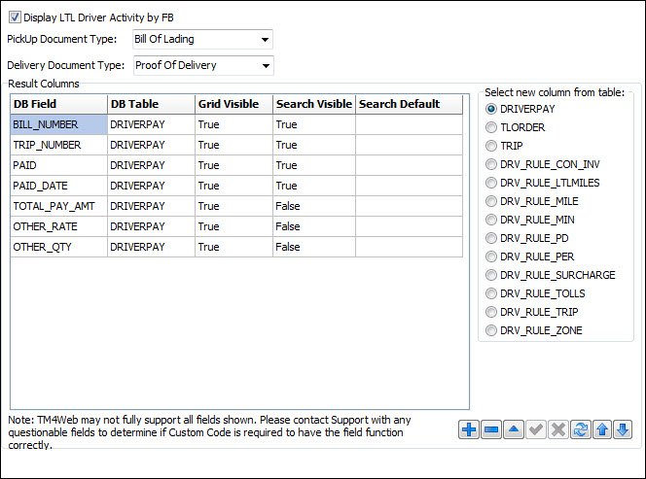The width and height of the screenshot is (646, 479).
Task: Click the refresh arrows icon
Action: point(579,429)
